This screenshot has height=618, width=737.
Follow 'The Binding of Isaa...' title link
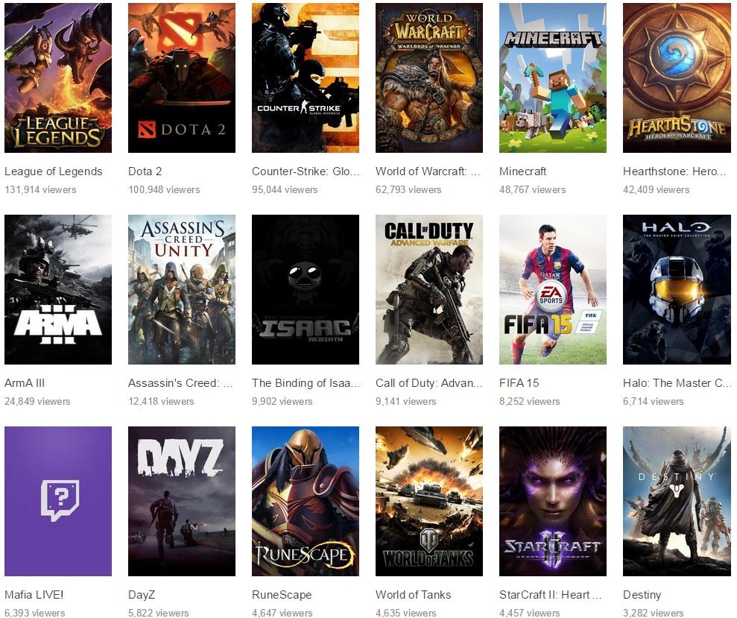coord(306,383)
